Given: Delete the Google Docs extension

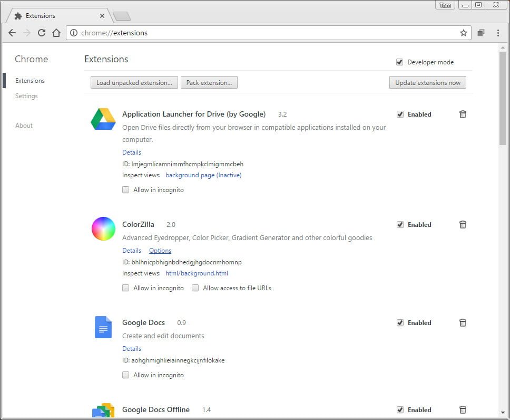Looking at the screenshot, I should 463,322.
